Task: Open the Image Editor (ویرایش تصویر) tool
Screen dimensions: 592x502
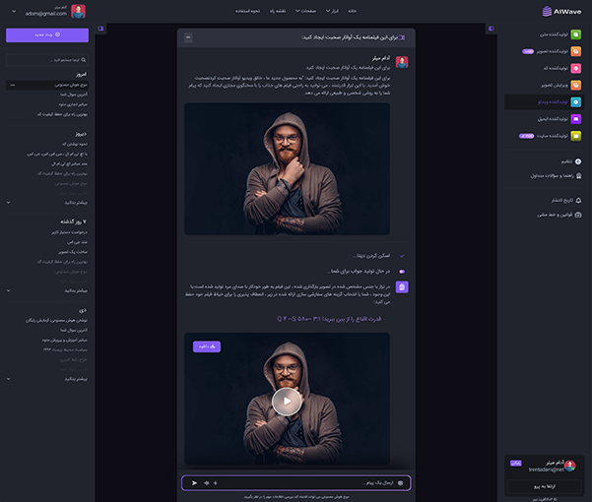Action: [x=555, y=86]
